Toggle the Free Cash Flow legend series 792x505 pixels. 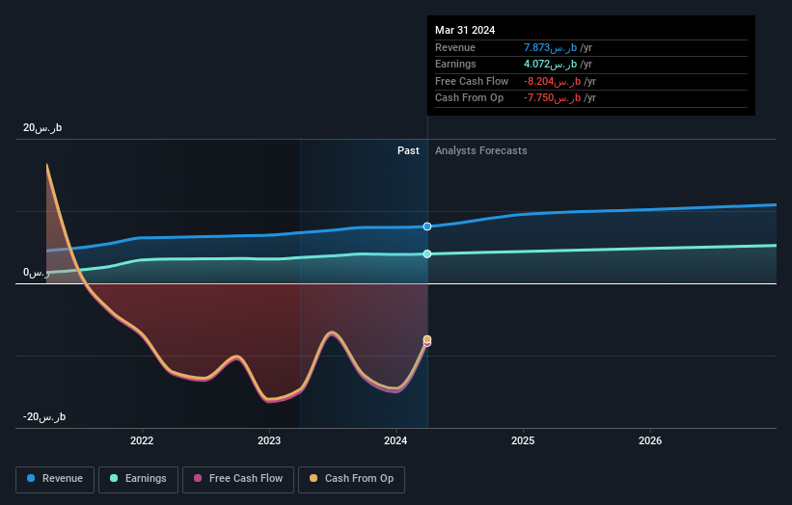tap(238, 479)
